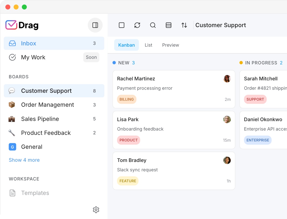Click the 2m timestamp on Rachel's card
Viewport: 287px width, 219px height.
click(227, 99)
